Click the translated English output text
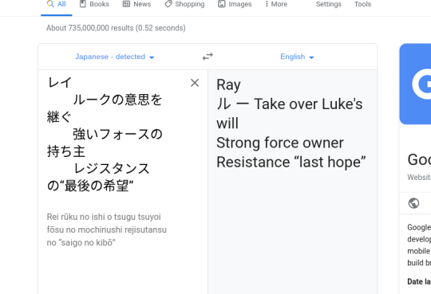 click(x=291, y=123)
